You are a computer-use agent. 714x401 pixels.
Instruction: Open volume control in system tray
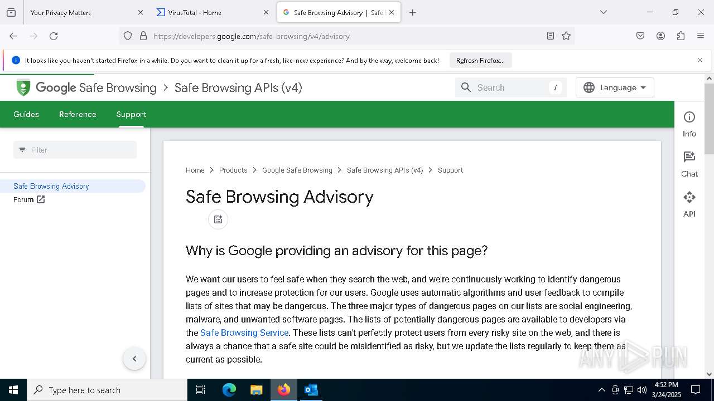pyautogui.click(x=642, y=390)
